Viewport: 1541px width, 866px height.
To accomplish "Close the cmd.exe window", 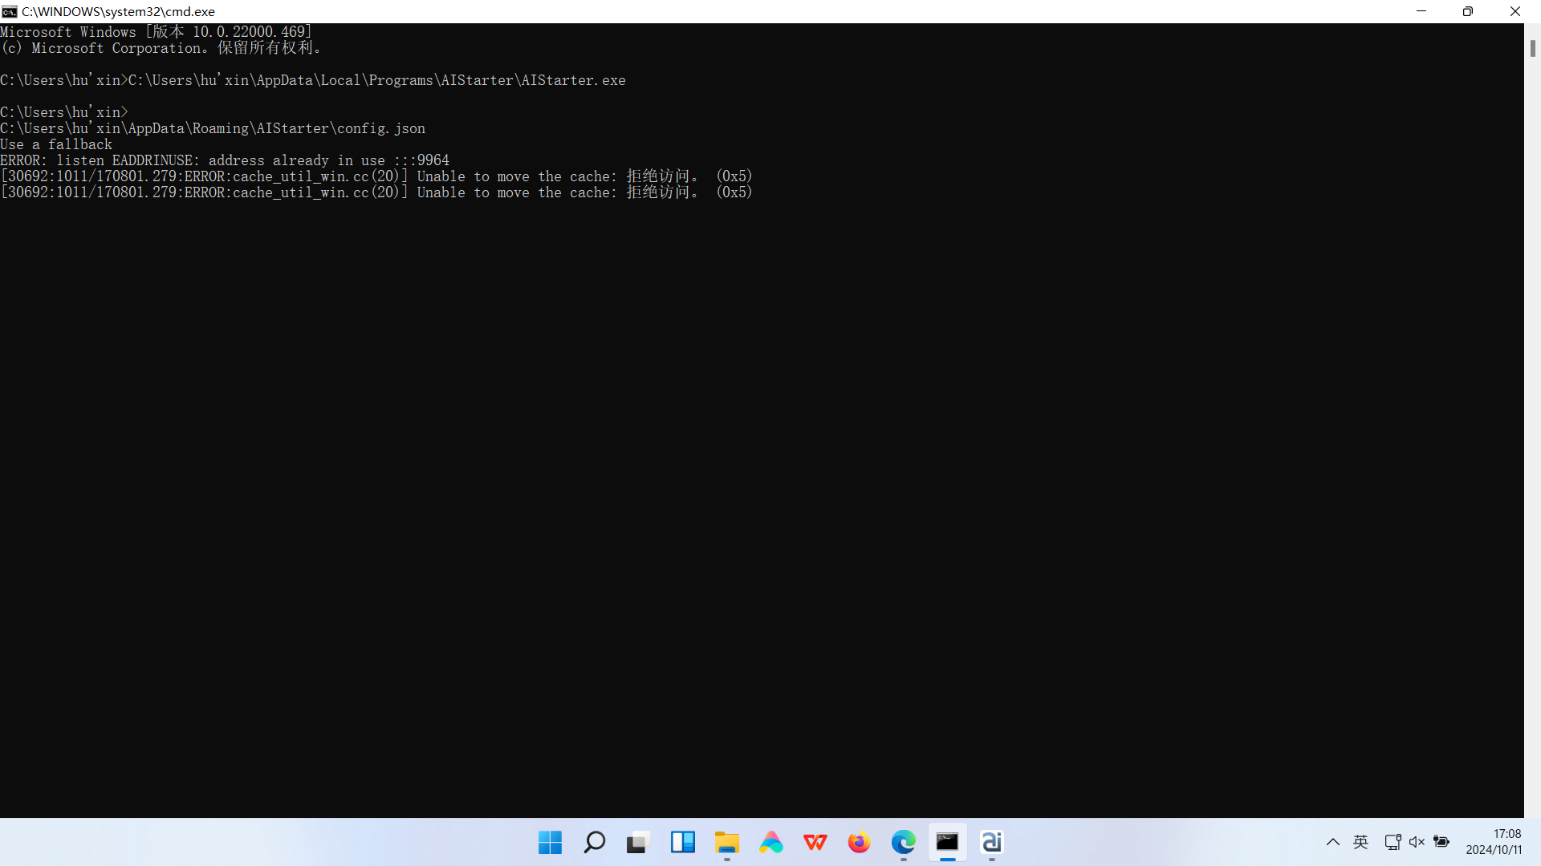I will pos(1515,11).
